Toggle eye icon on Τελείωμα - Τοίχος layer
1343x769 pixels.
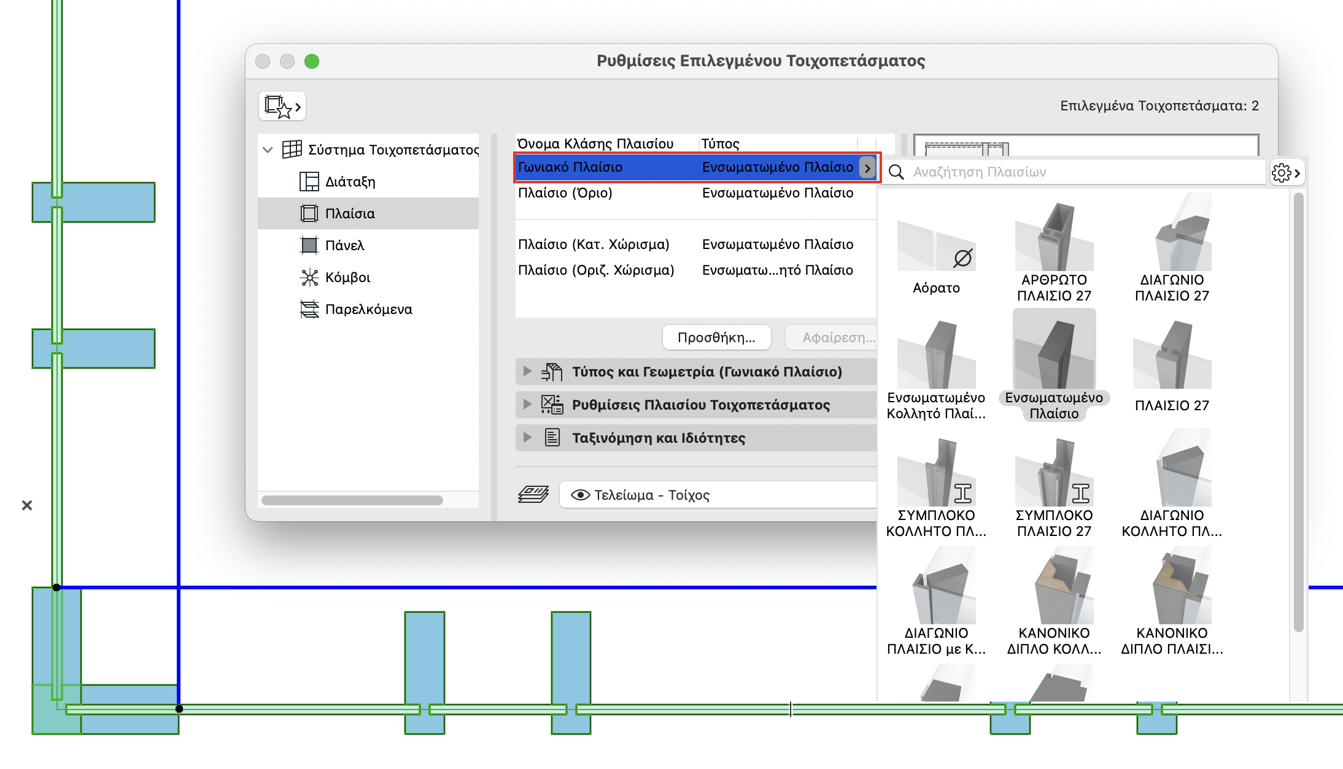click(x=580, y=495)
